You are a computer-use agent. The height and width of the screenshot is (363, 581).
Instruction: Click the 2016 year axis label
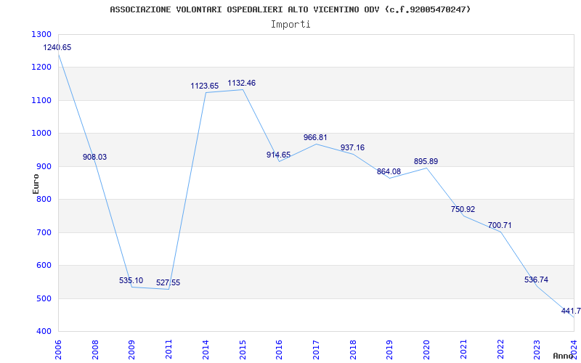pos(279,350)
